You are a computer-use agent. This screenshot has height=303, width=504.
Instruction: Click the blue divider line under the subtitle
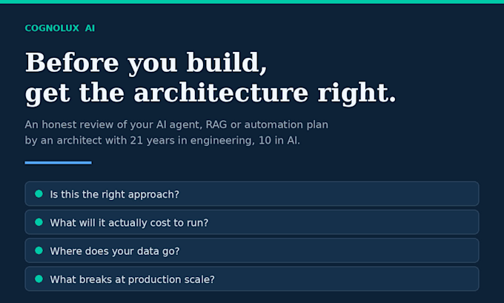(58, 163)
